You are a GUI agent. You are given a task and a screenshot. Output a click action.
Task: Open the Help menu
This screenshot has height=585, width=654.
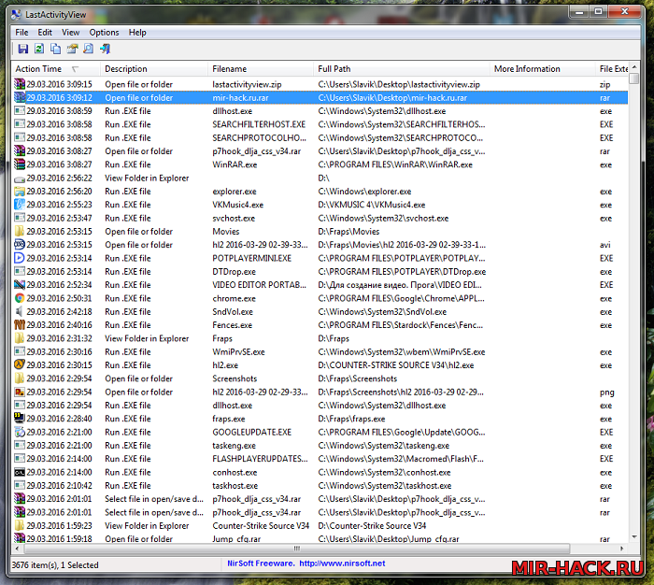(137, 33)
